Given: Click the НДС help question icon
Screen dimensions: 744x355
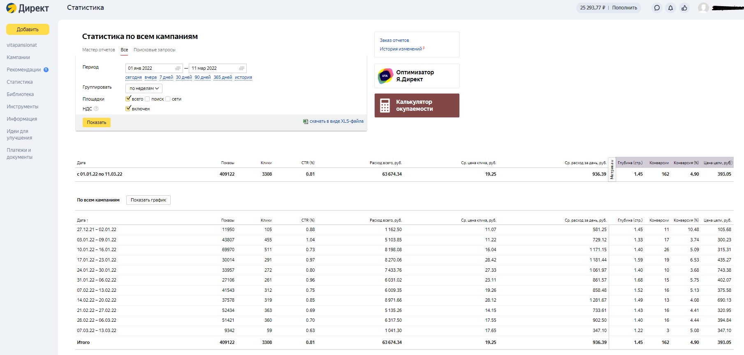Looking at the screenshot, I should (96, 109).
